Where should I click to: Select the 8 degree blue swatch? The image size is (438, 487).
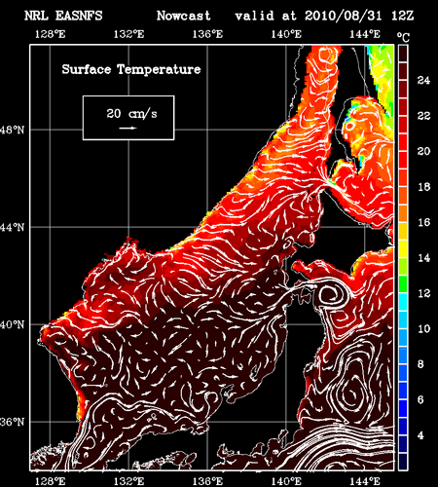pos(403,364)
